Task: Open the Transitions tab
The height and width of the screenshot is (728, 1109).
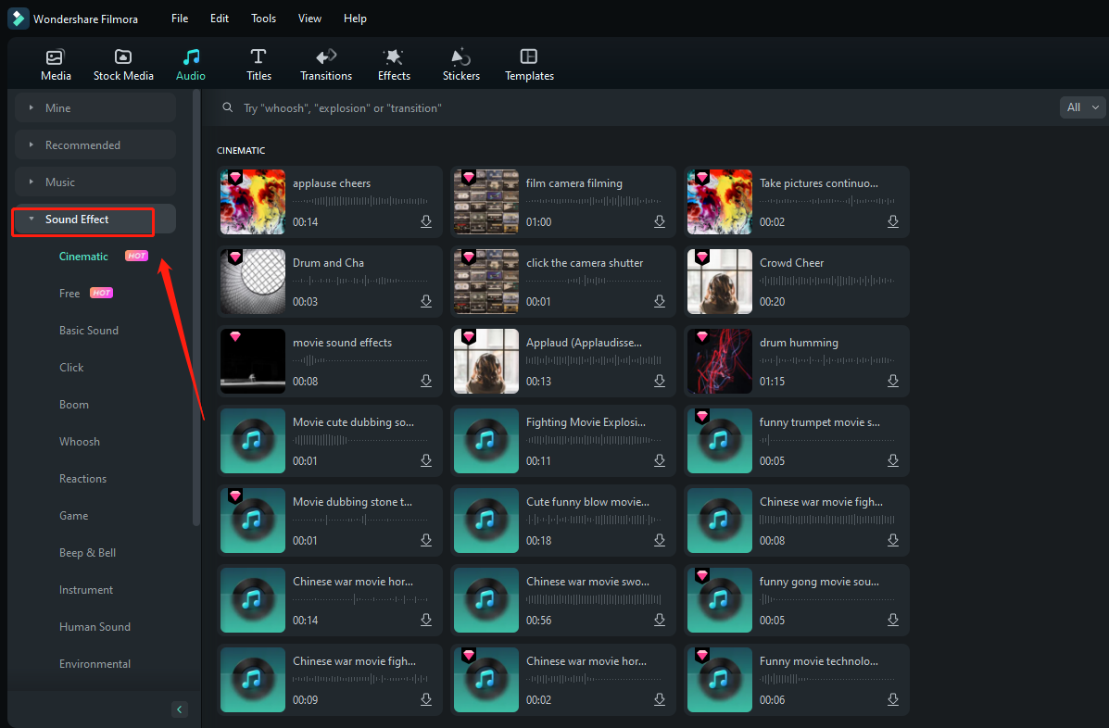Action: coord(326,65)
